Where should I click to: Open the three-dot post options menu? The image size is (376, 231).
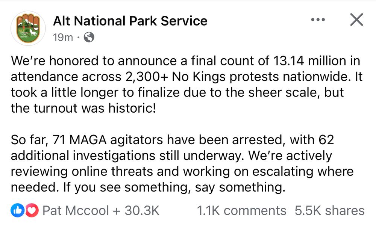point(318,20)
